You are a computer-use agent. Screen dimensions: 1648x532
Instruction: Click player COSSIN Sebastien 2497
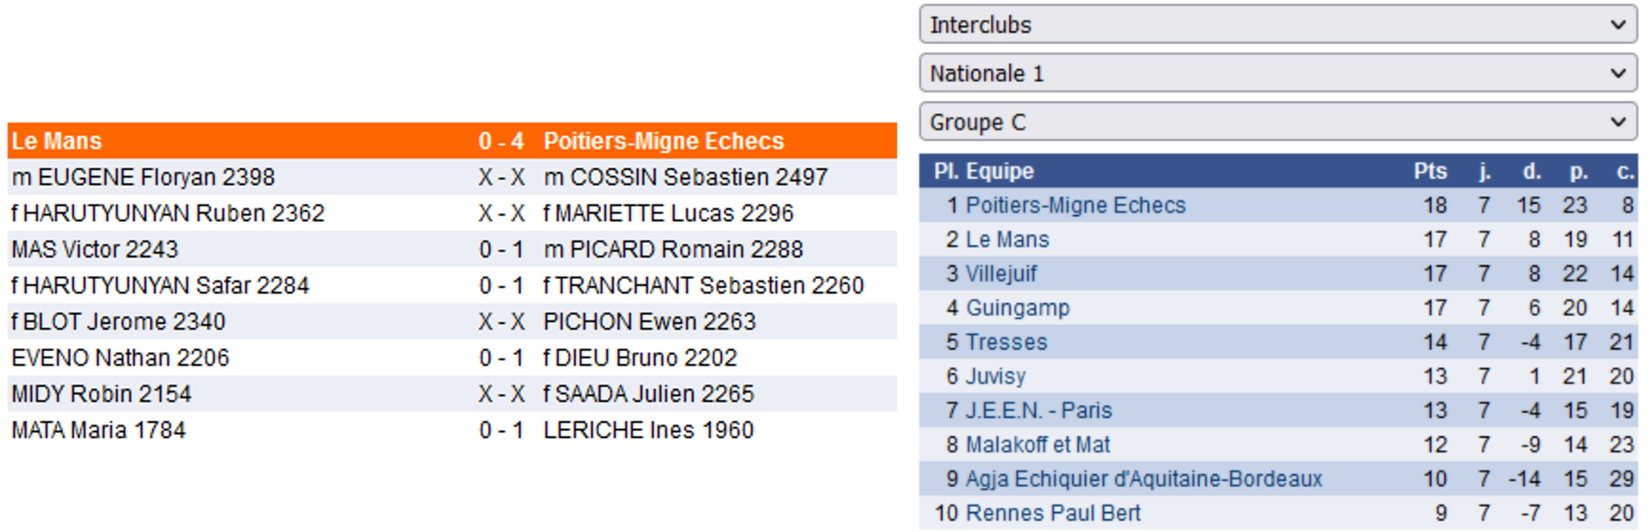685,176
